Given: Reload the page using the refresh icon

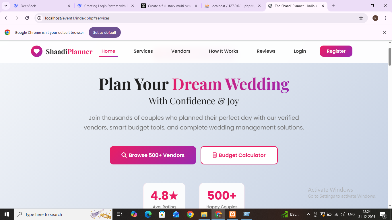Looking at the screenshot, I should click(x=27, y=18).
